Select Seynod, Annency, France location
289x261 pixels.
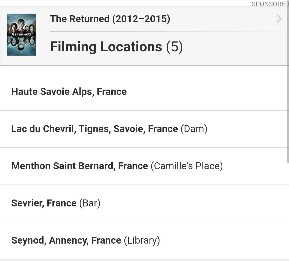tap(66, 240)
